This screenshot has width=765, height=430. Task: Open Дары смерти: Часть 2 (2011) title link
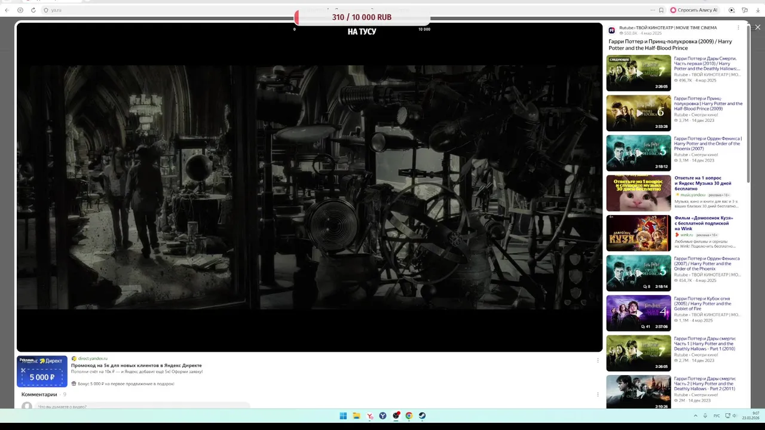(x=705, y=383)
